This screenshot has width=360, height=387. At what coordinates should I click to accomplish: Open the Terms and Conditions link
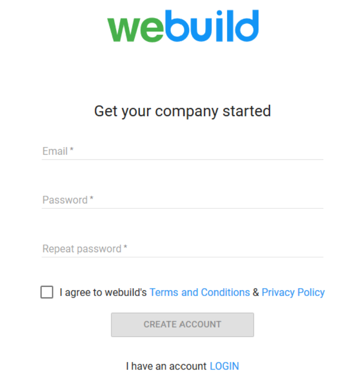click(200, 292)
